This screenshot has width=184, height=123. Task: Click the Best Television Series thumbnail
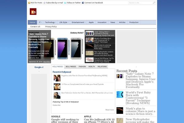[x=57, y=95]
